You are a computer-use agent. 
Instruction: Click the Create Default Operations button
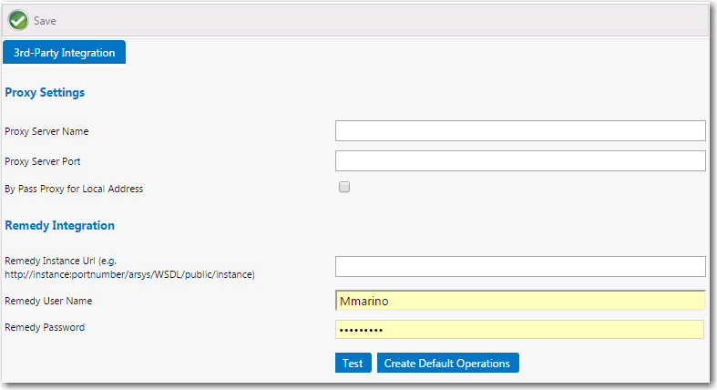tap(447, 364)
